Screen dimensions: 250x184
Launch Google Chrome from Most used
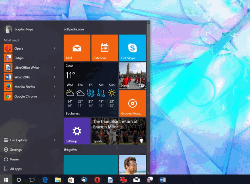[x=26, y=96]
